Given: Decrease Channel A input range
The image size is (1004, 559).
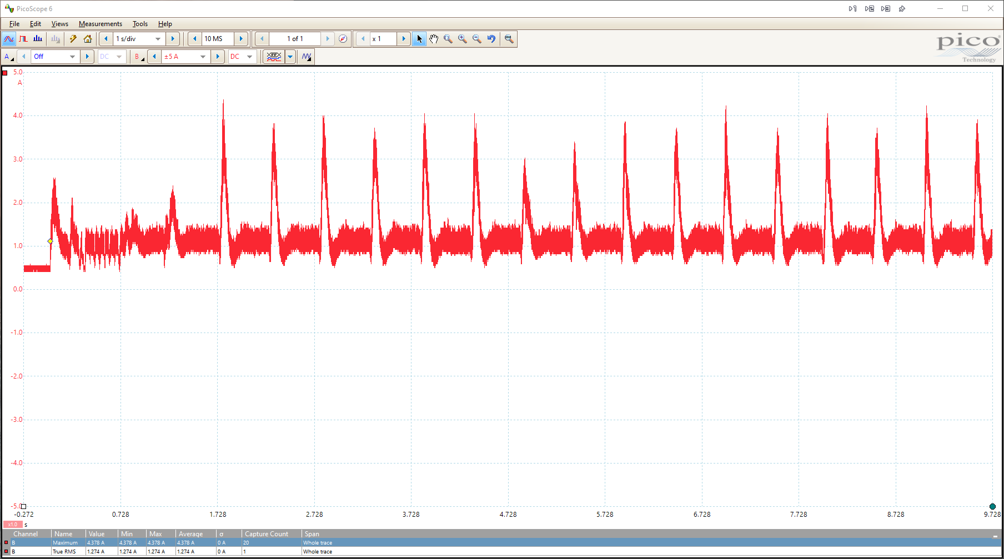Looking at the screenshot, I should (24, 57).
